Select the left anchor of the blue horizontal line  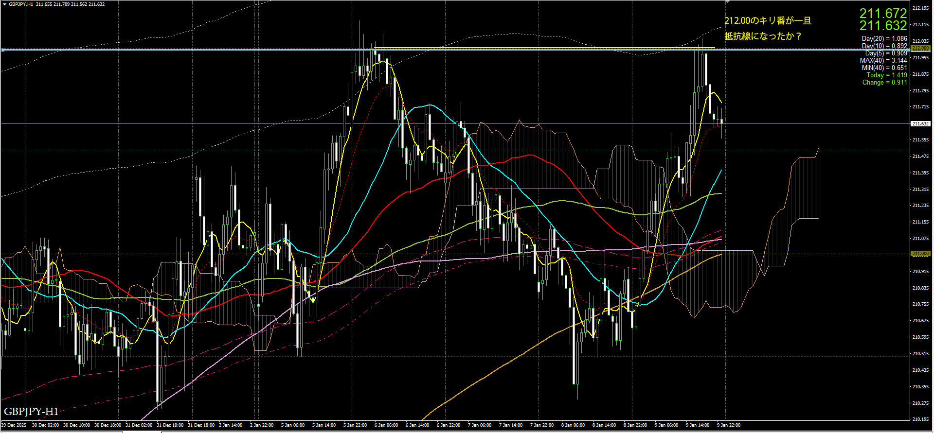point(3,50)
